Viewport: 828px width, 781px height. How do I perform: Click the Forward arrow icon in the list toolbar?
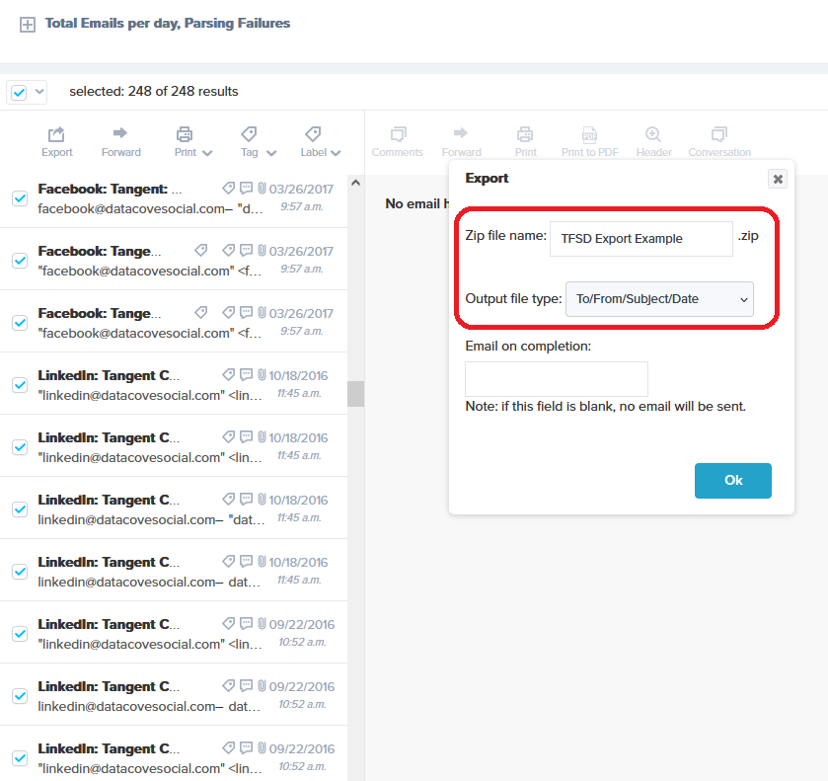(x=120, y=133)
